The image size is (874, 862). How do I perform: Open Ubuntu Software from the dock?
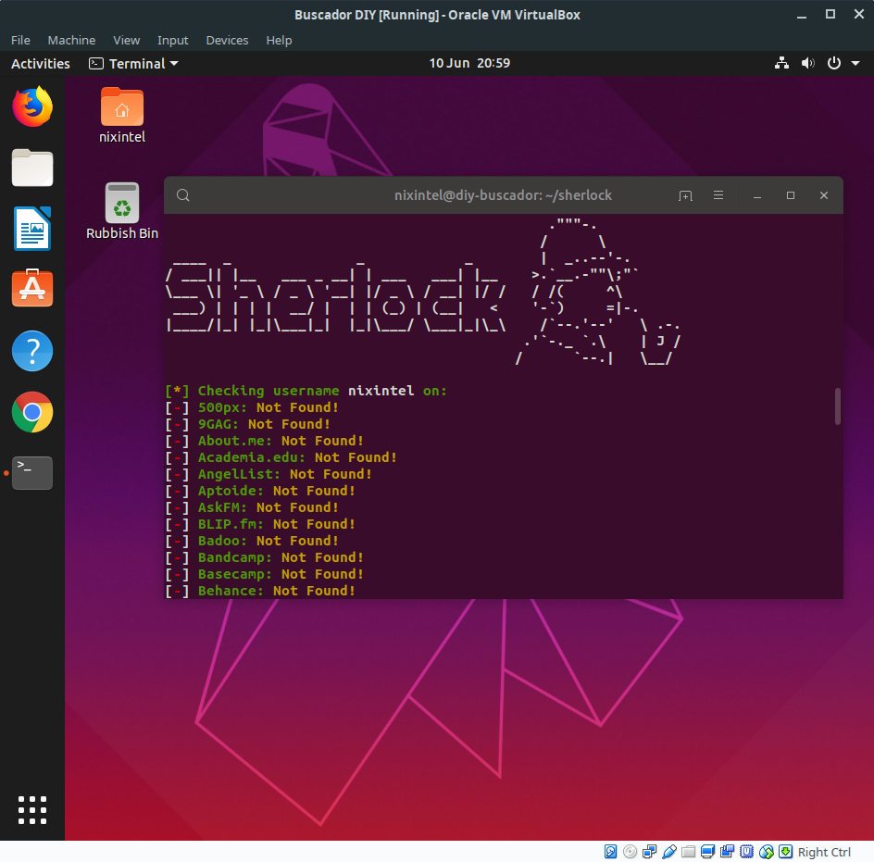tap(32, 288)
